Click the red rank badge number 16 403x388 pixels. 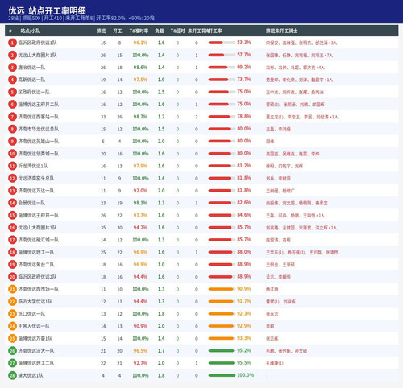tap(12, 228)
